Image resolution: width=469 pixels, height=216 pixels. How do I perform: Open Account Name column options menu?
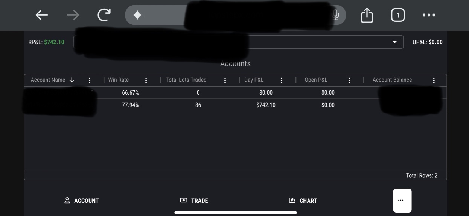tap(90, 80)
